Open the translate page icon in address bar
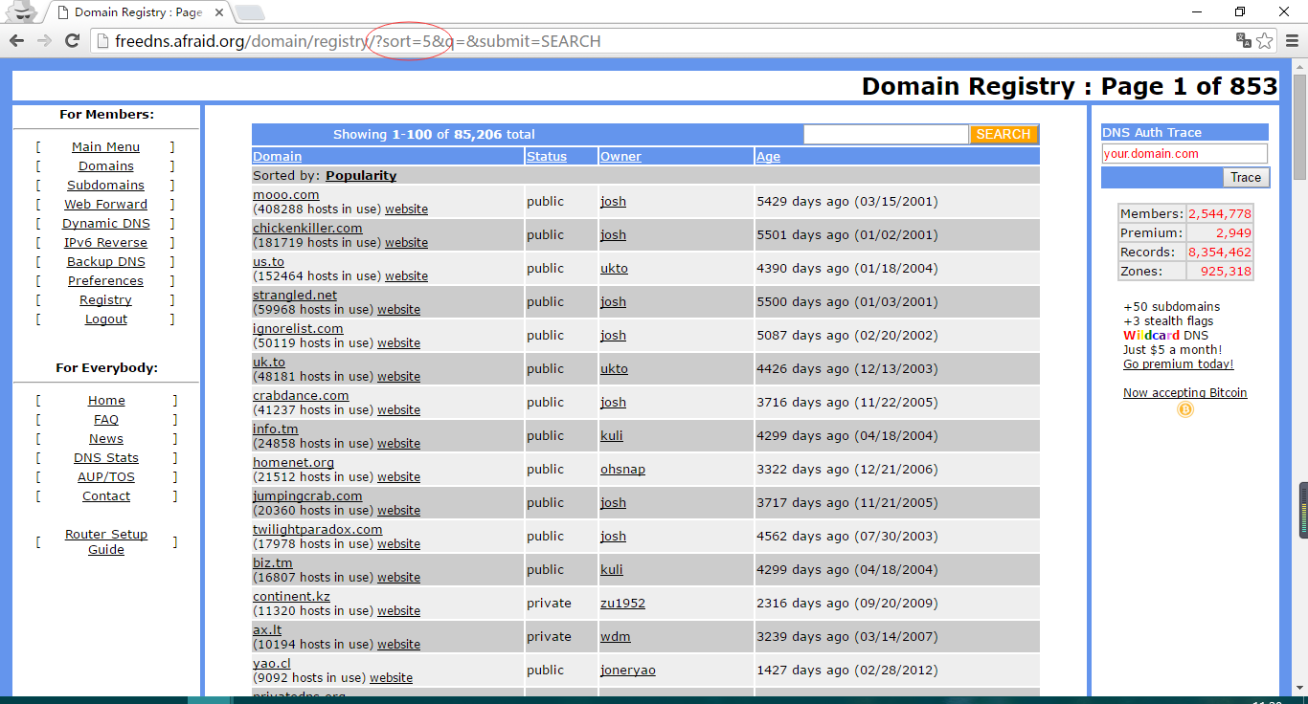Image resolution: width=1308 pixels, height=704 pixels. [1244, 41]
